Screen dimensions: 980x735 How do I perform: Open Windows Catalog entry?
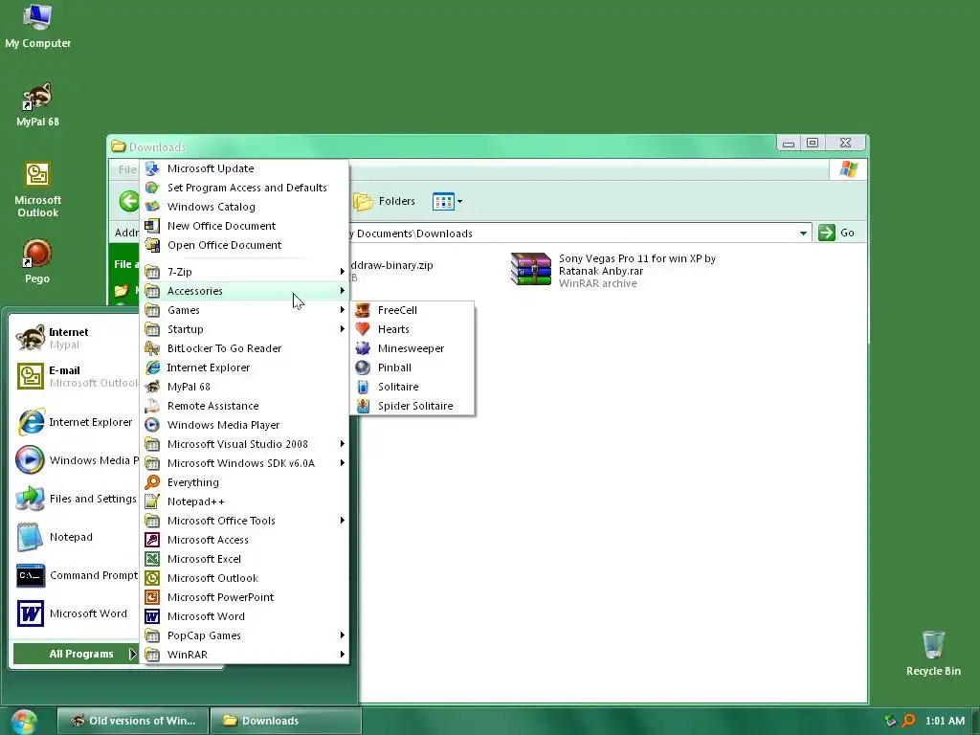tap(244, 207)
